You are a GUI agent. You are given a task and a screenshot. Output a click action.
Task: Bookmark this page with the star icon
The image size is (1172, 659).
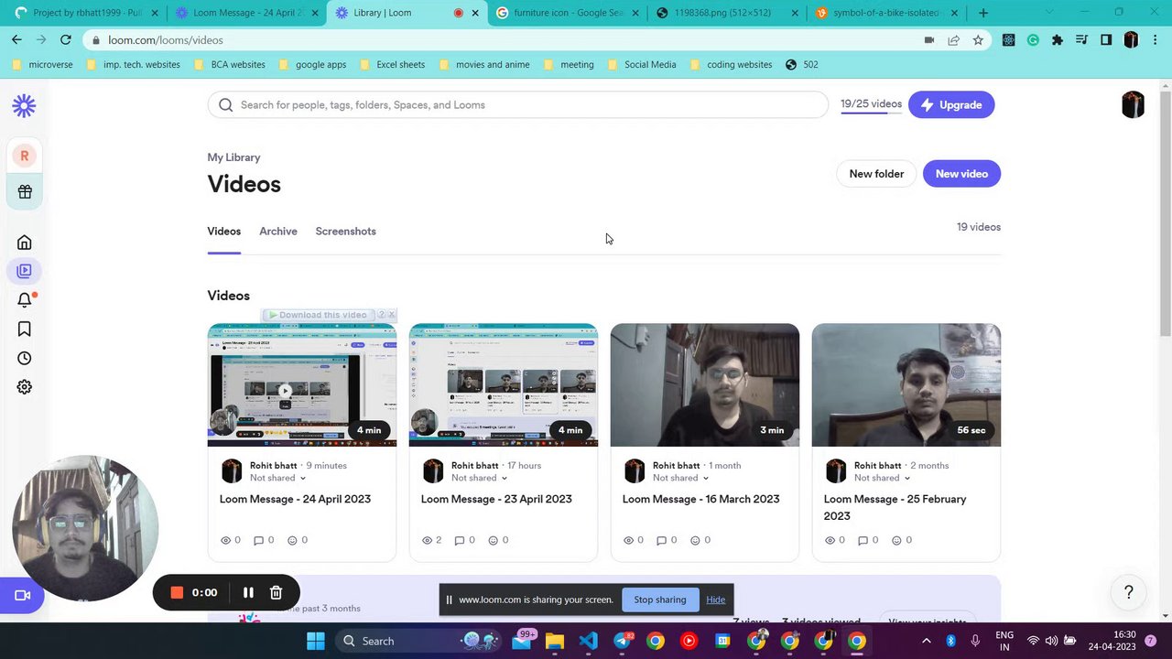click(x=978, y=40)
